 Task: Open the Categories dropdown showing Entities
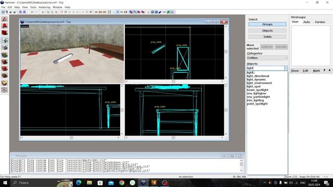tap(267, 58)
